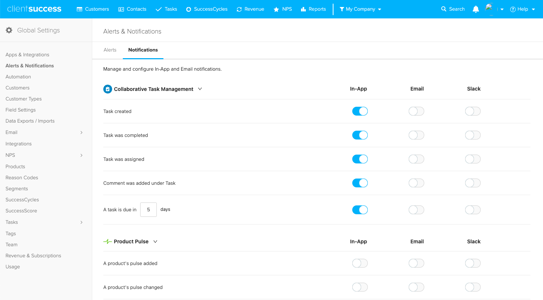Viewport: 543px width, 300px height.
Task: Click the Global Settings gear icon
Action: (9, 30)
